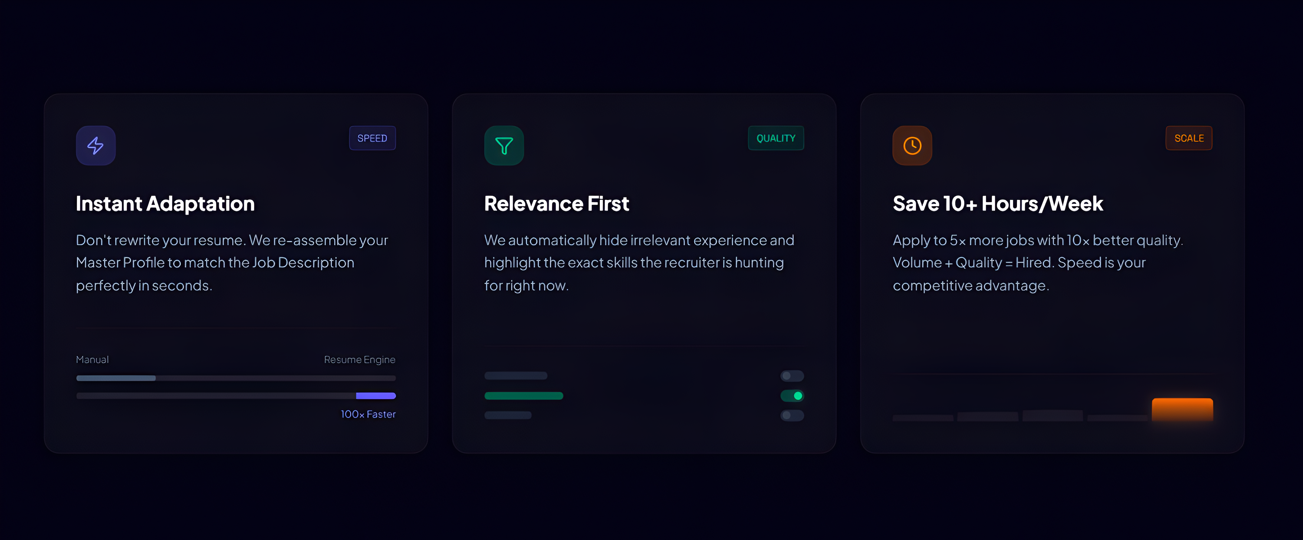Screen dimensions: 1303x540
Task: Enable the top toggle on Relevance First card
Action: pyautogui.click(x=792, y=376)
